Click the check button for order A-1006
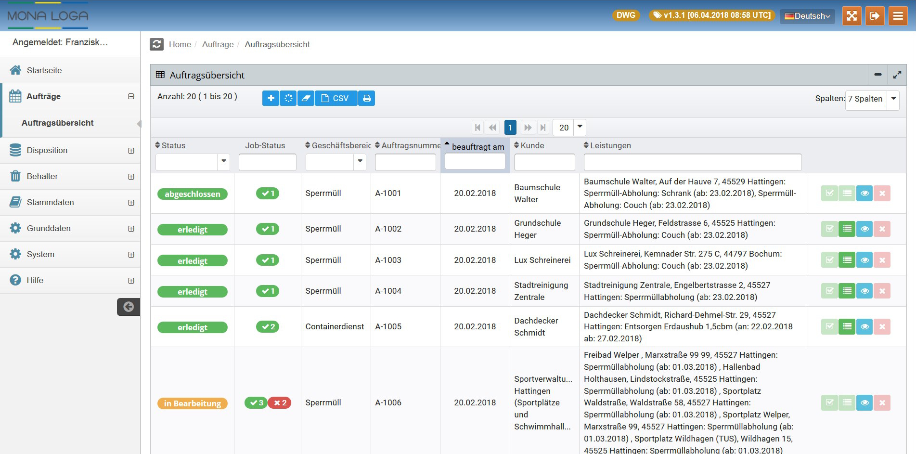Screen dimensions: 916x454 829,402
